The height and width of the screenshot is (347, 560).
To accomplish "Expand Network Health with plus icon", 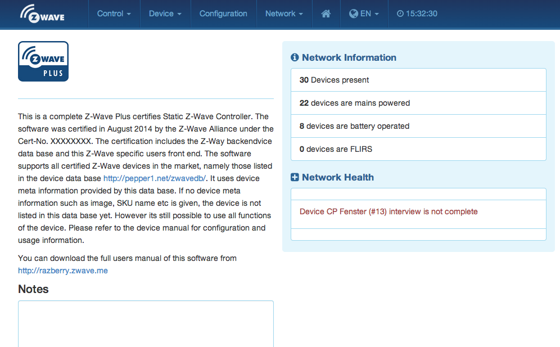I will click(295, 177).
